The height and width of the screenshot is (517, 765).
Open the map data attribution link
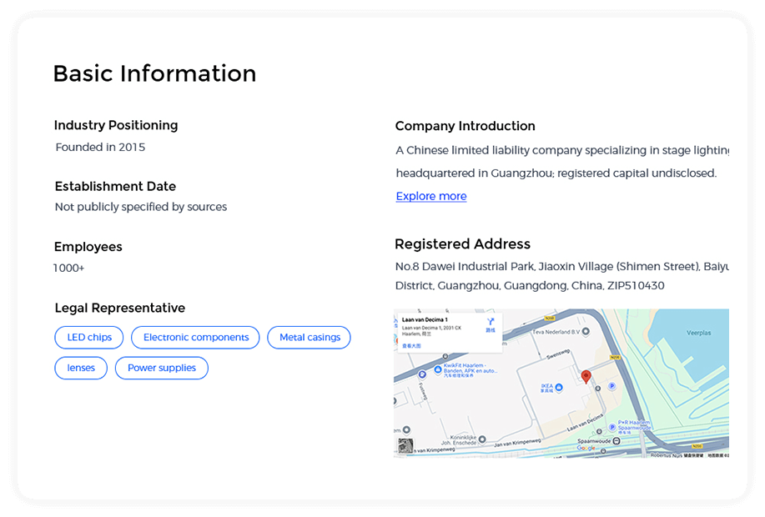[719, 454]
